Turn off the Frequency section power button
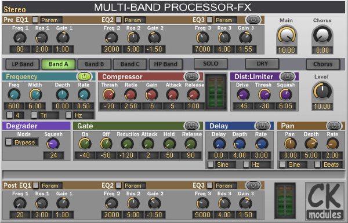 84,76
